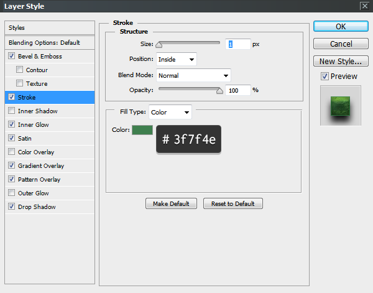
Task: Click the OK button
Action: (341, 26)
